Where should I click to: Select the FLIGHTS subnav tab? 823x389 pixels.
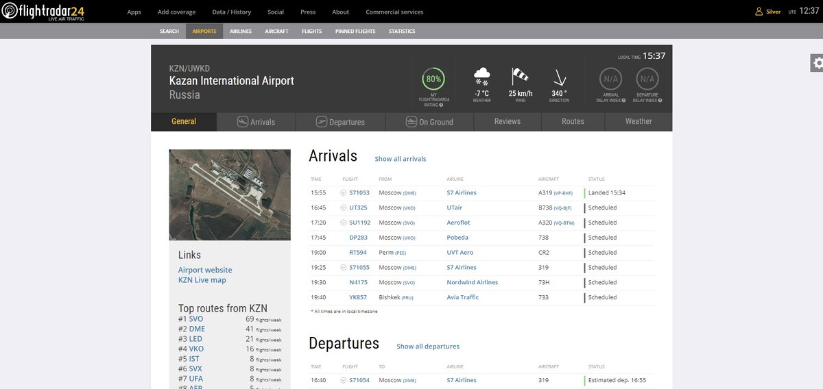pos(311,31)
